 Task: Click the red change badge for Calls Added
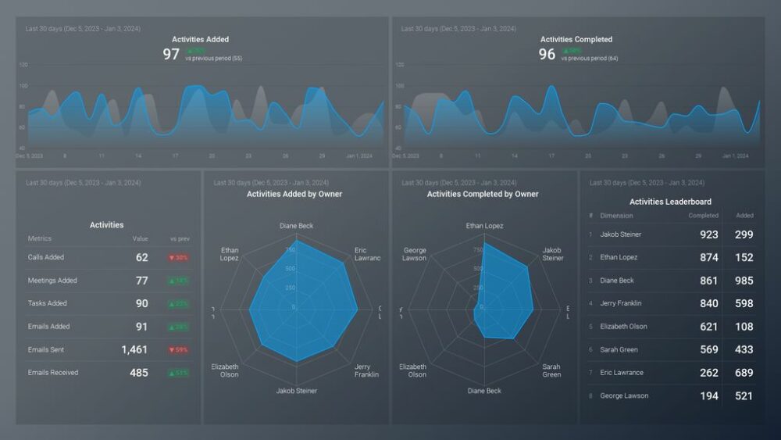pos(178,258)
